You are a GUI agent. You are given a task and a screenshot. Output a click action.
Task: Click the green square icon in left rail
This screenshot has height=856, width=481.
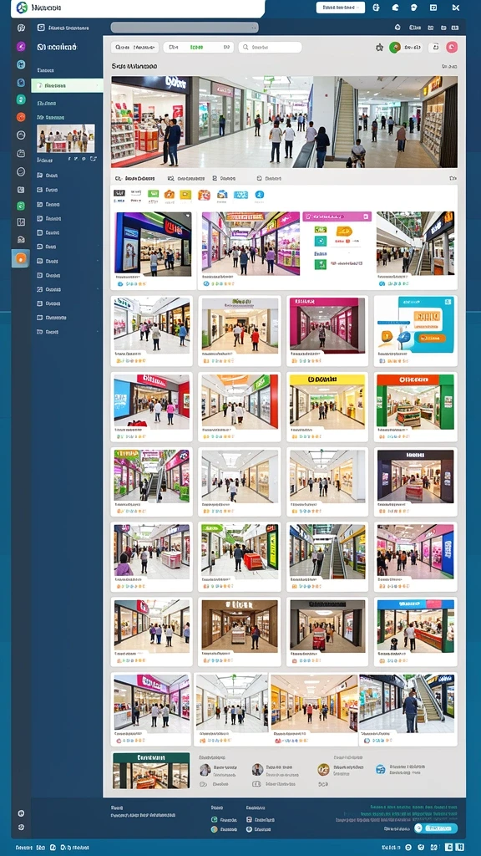click(x=21, y=206)
